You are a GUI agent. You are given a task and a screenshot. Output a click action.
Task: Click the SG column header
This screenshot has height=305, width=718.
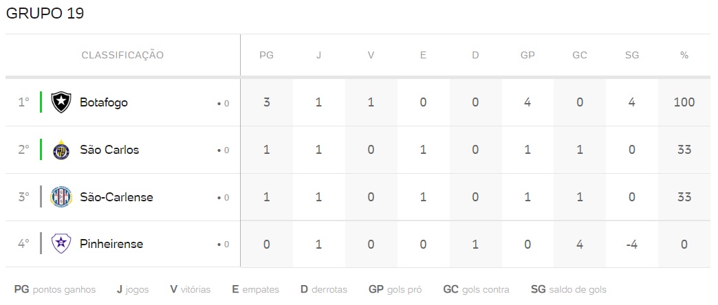(x=632, y=56)
